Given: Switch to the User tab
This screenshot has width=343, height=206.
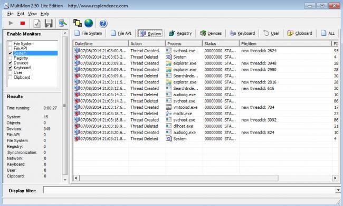Looking at the screenshot, I should coord(271,33).
